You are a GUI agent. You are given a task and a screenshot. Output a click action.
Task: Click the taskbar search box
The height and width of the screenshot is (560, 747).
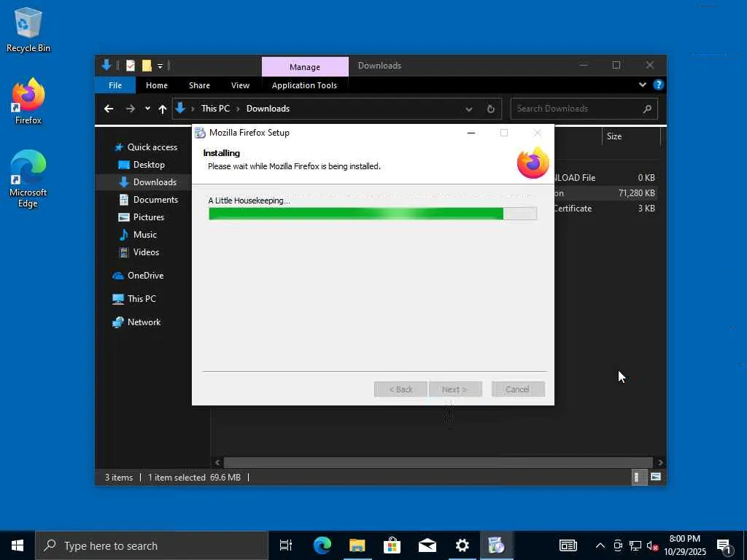pos(152,545)
